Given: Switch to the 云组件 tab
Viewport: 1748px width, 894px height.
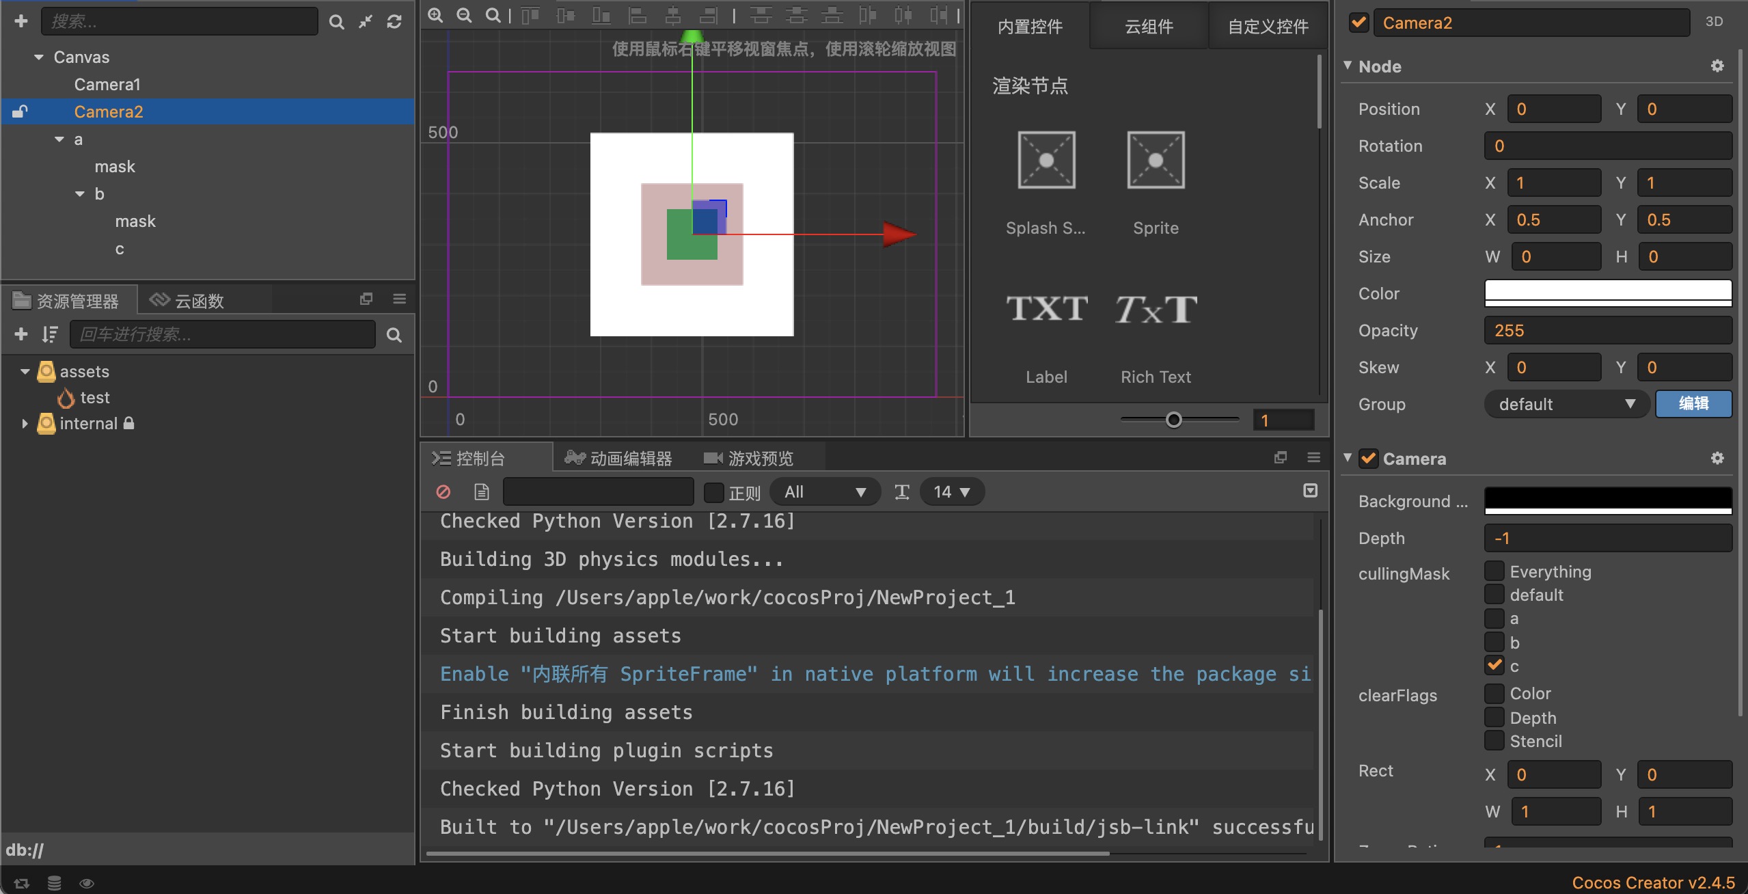Looking at the screenshot, I should coord(1147,26).
